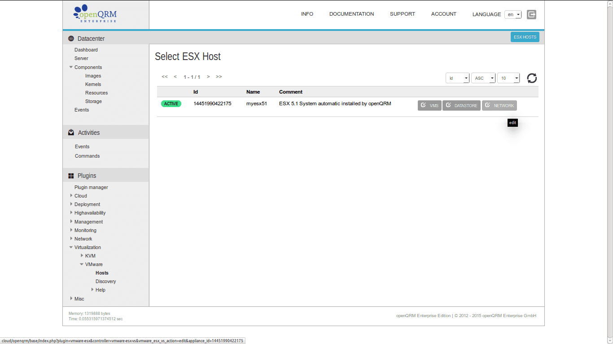Expand the Management plugin node
The height and width of the screenshot is (344, 613).
click(71, 222)
